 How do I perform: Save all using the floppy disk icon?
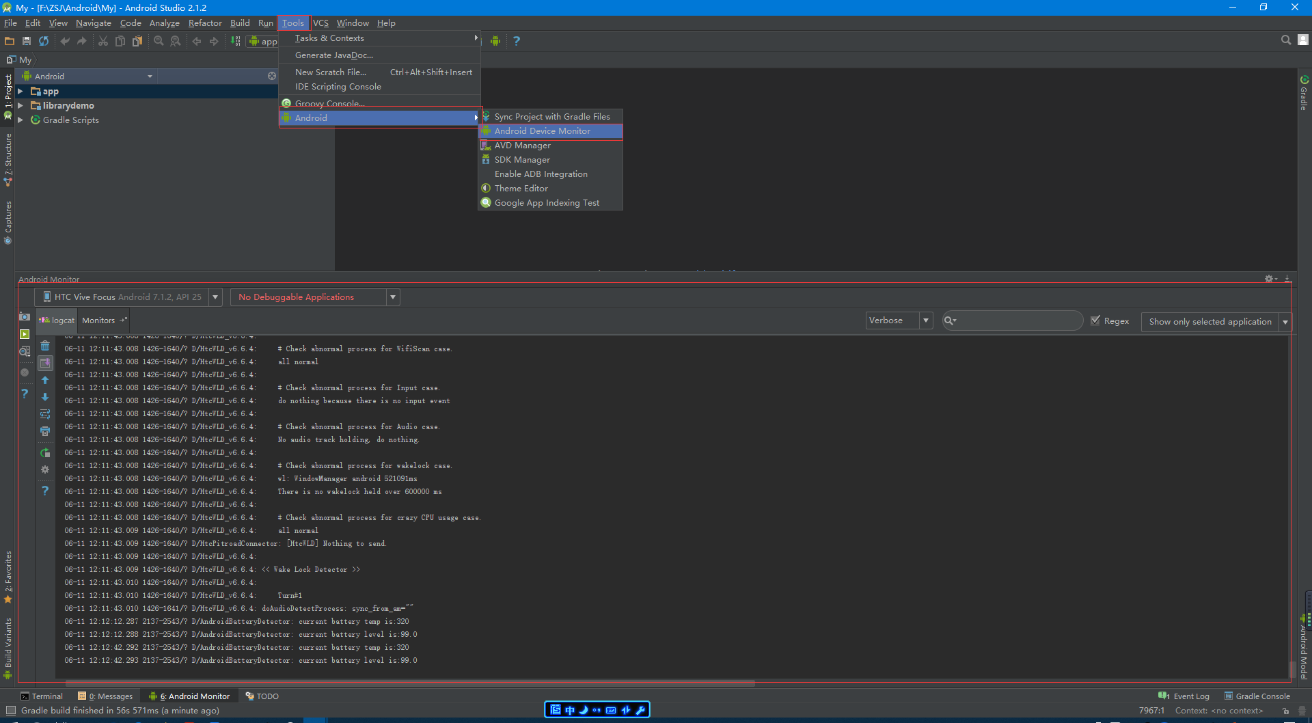point(27,41)
